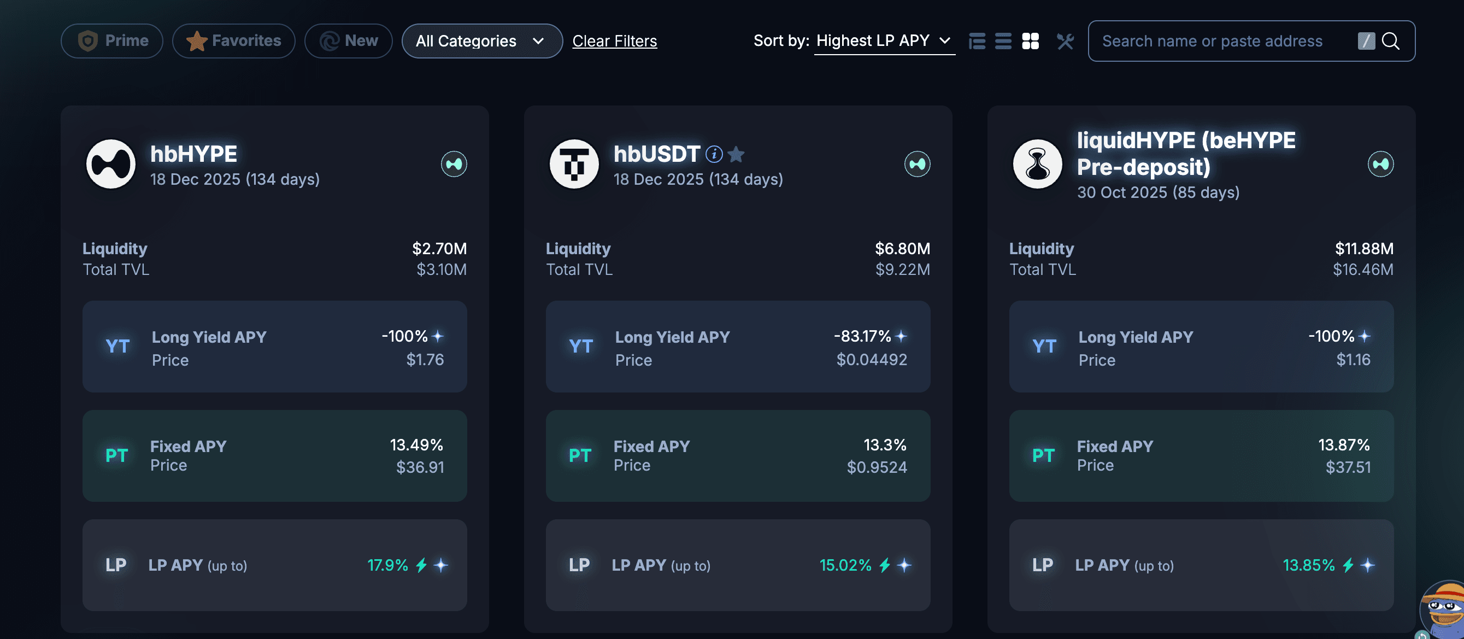
Task: Open liquidHYPE PT Fixed APY panel
Action: pyautogui.click(x=1202, y=456)
